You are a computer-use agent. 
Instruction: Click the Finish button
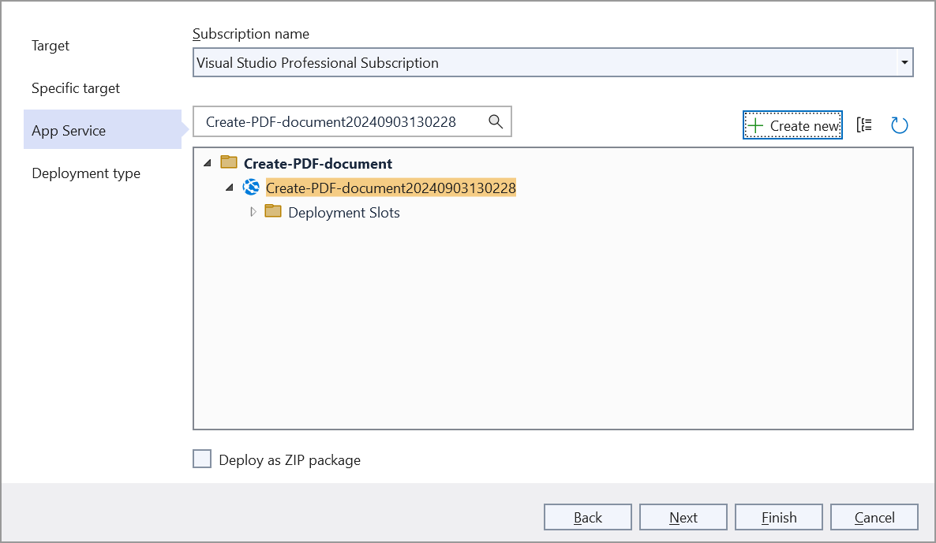778,518
